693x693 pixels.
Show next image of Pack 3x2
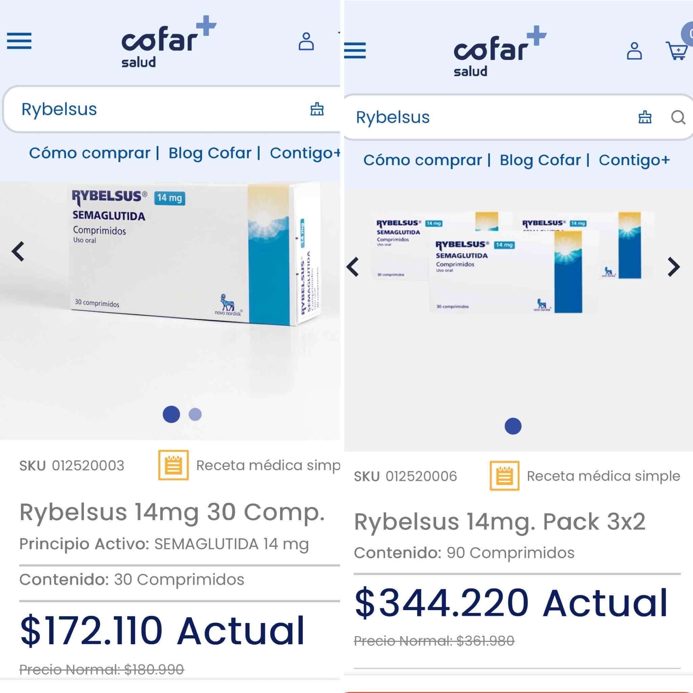(x=674, y=267)
